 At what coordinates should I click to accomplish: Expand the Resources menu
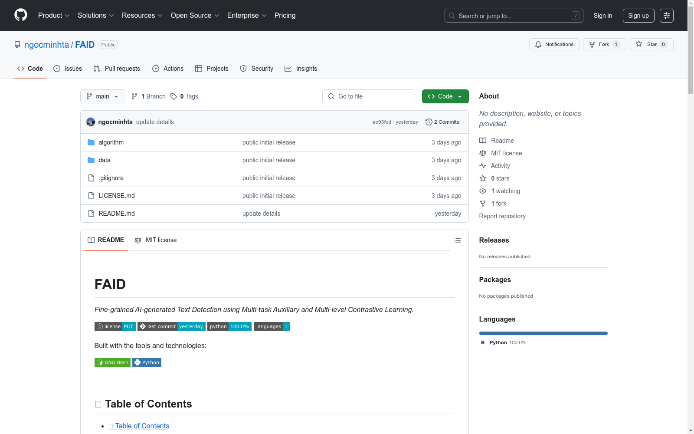[x=142, y=16]
